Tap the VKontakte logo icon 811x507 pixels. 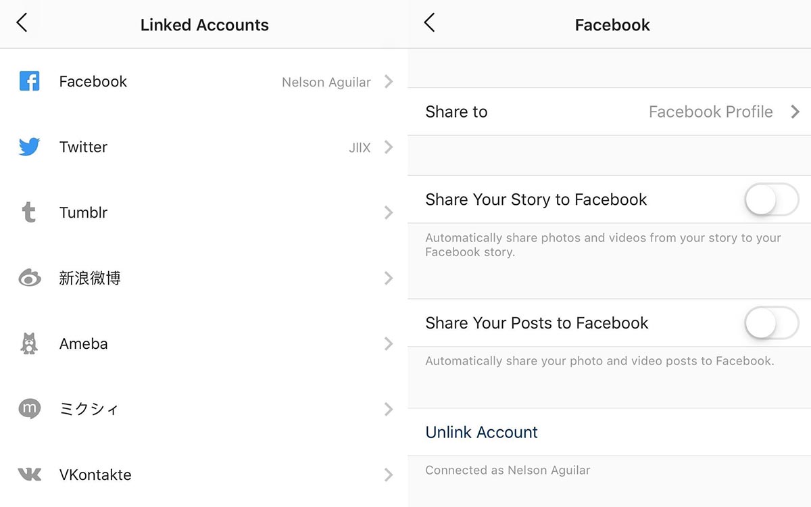[29, 475]
